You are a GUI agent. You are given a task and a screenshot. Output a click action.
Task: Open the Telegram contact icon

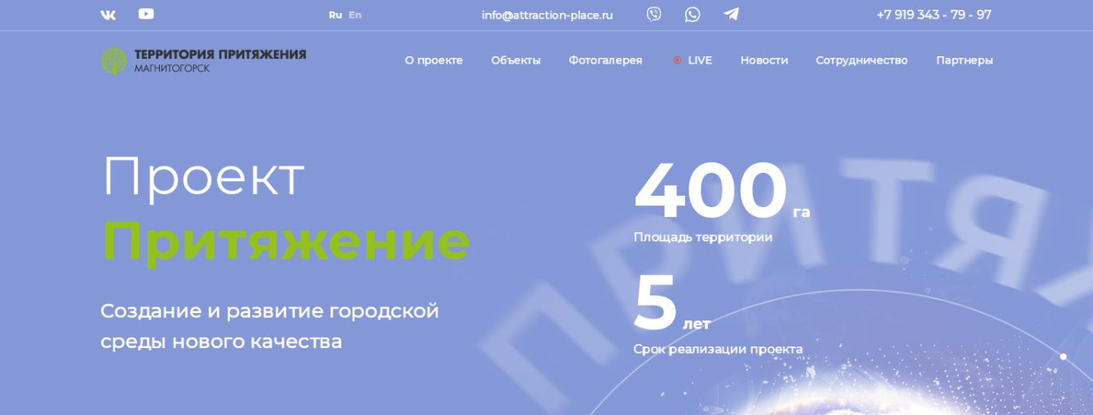(732, 14)
